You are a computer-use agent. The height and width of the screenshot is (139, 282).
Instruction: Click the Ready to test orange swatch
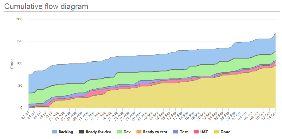coord(139,132)
